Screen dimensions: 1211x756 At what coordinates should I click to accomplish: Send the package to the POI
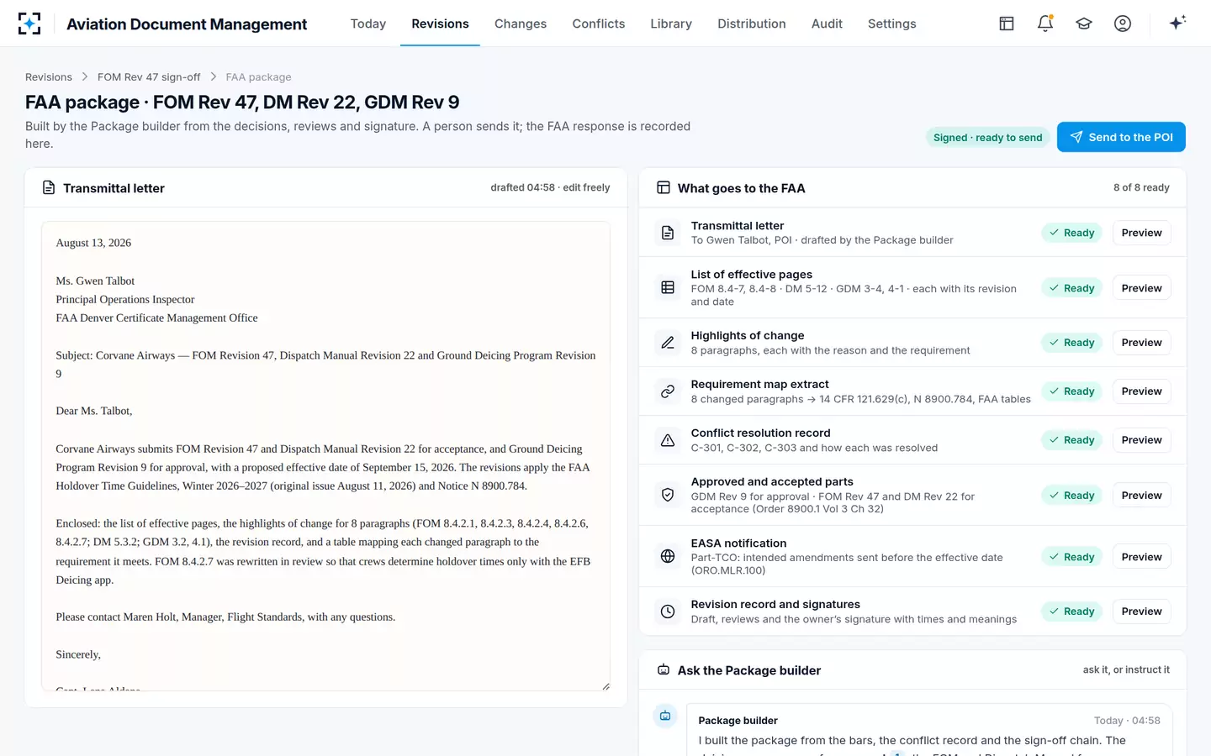1121,137
